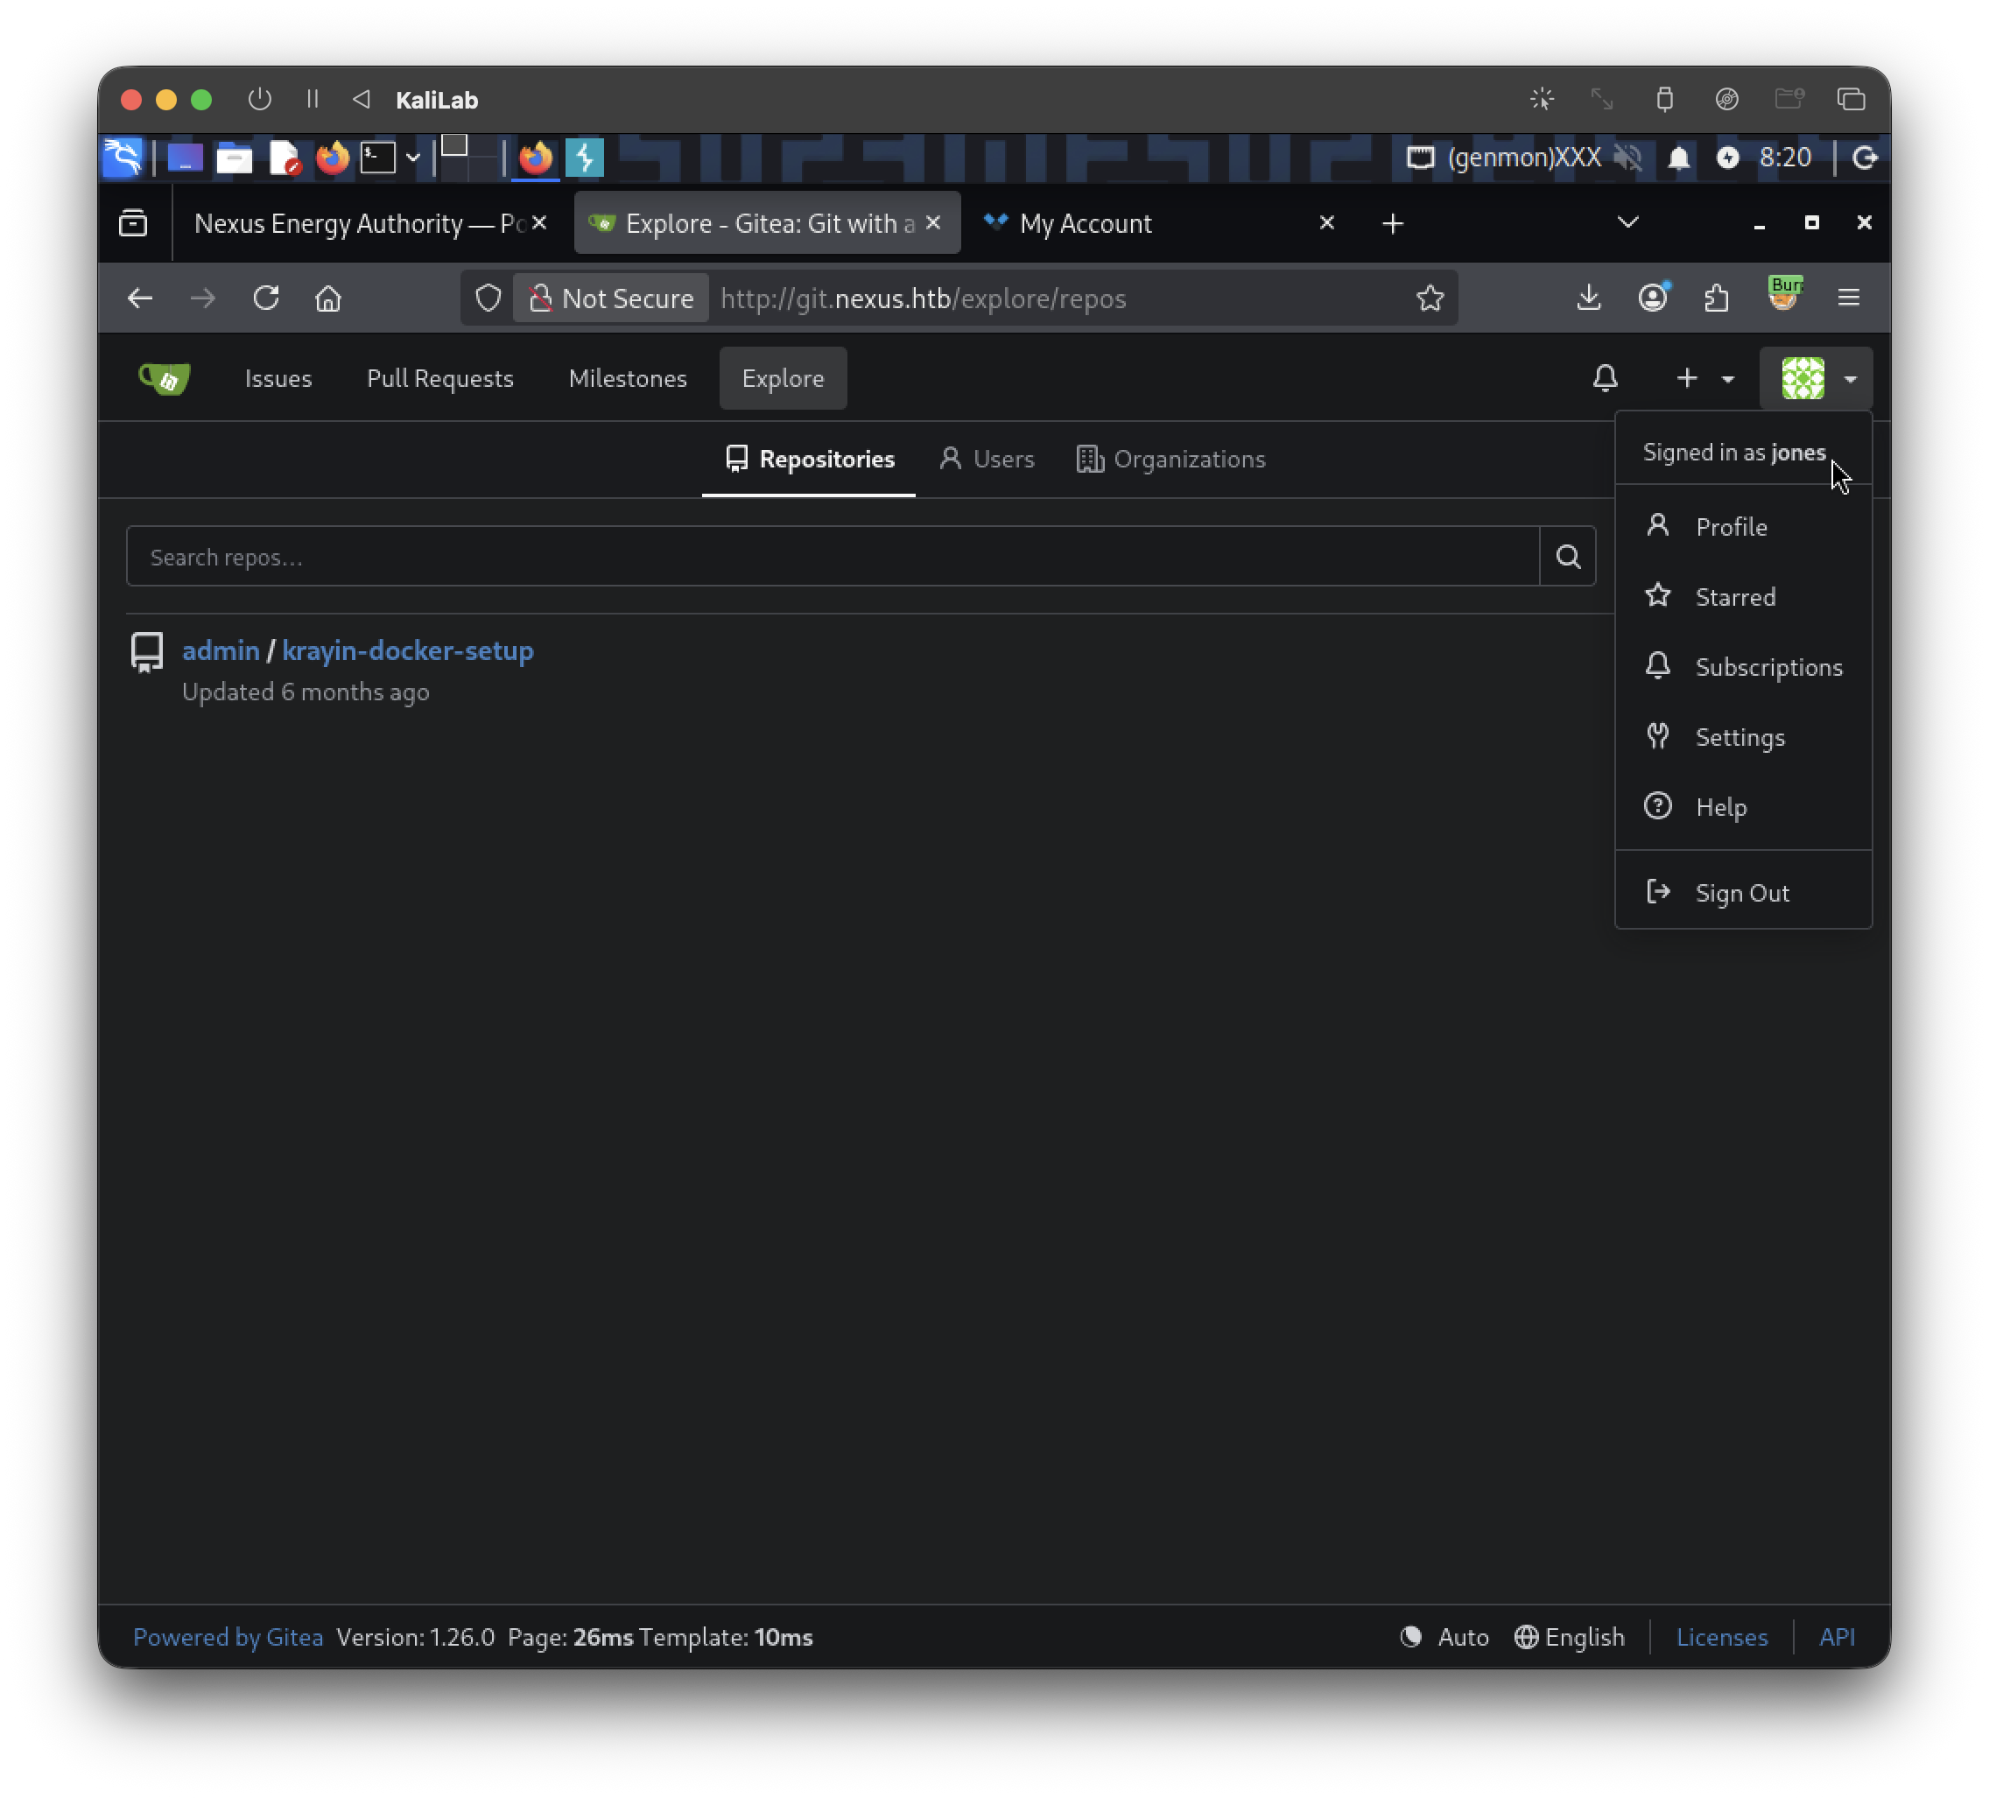Open the English language selector

[1569, 1637]
